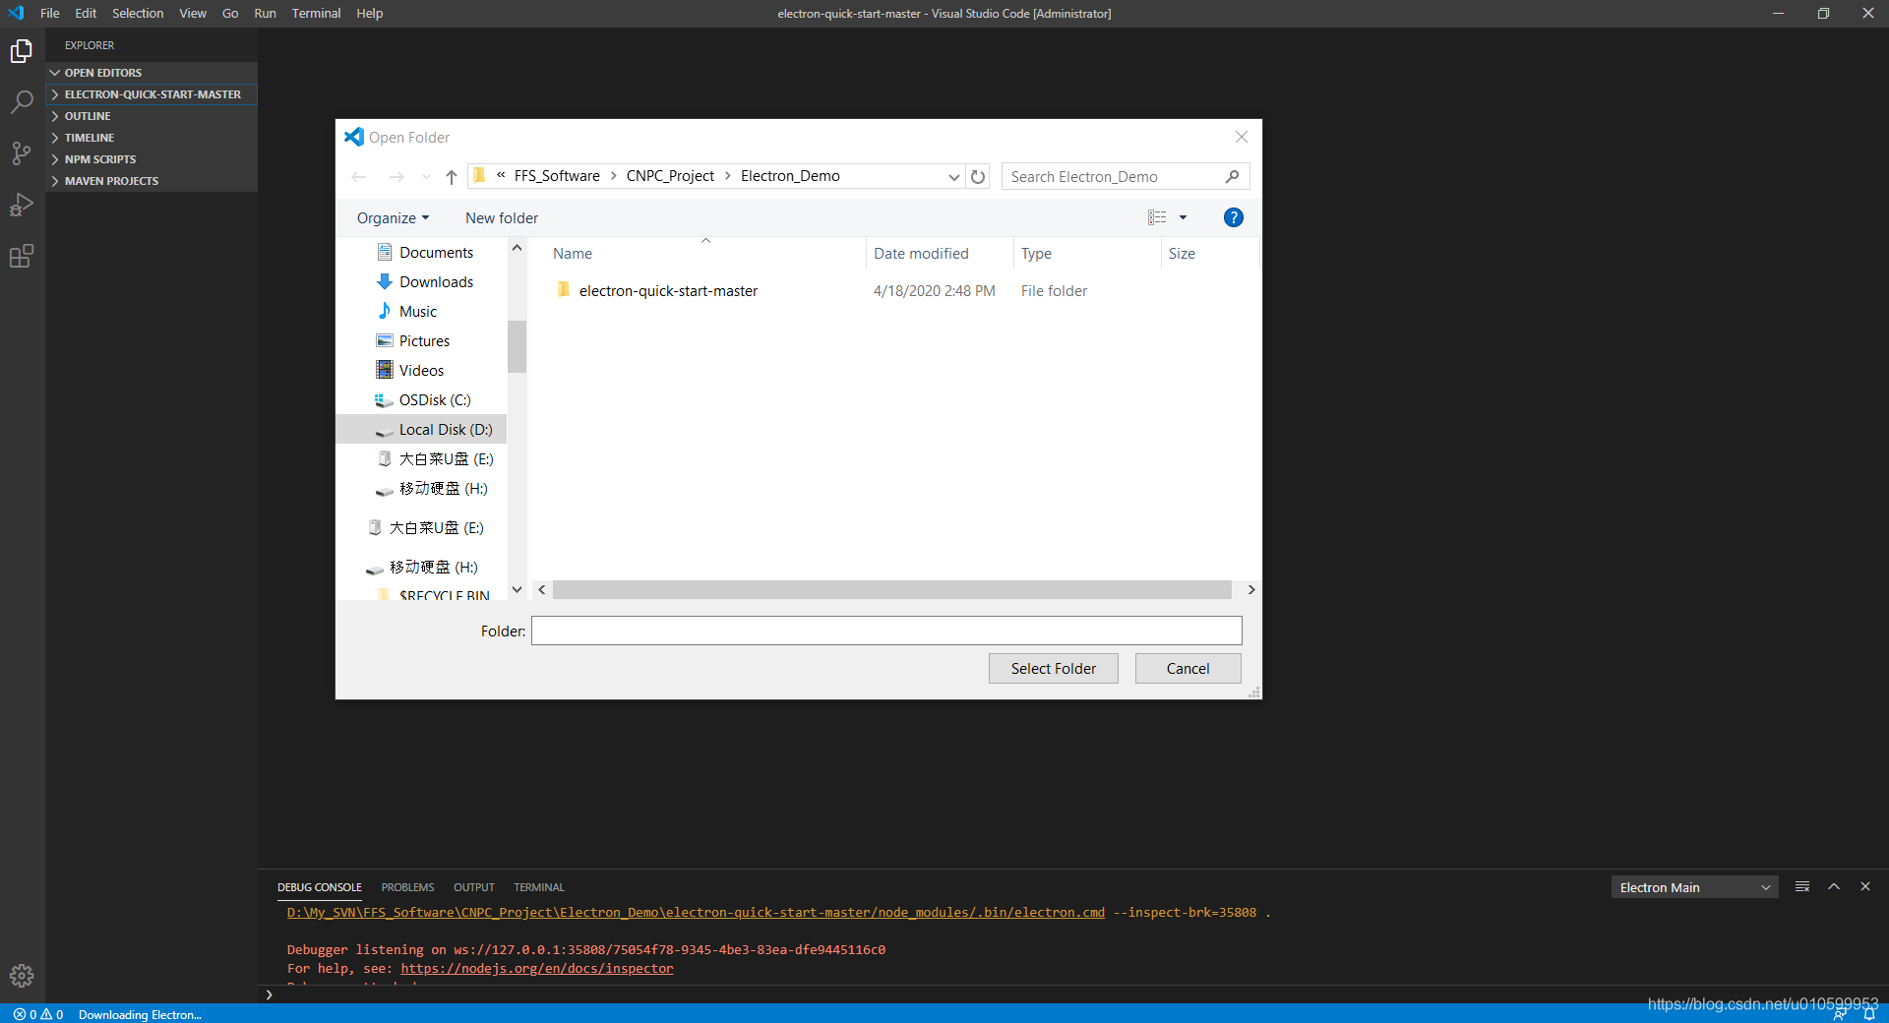Open the Edit menu
This screenshot has height=1023, width=1889.
86,13
